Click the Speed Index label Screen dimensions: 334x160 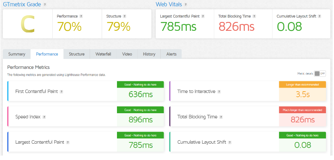tap(28, 117)
